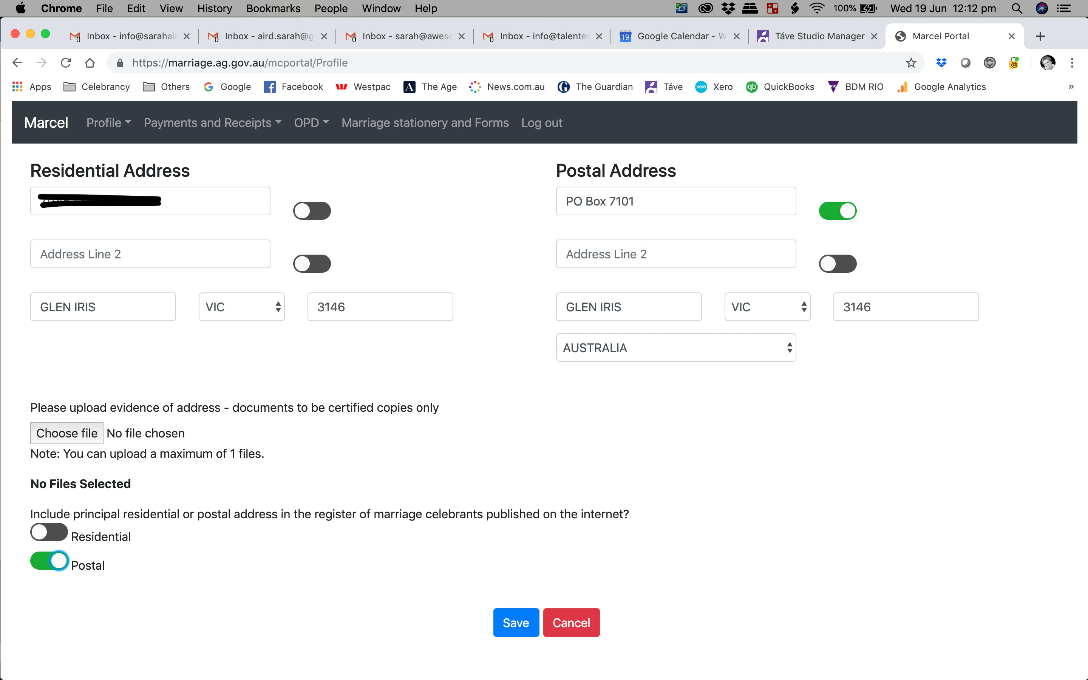Open macOS Spotlight search icon
1088x680 pixels.
point(1017,9)
